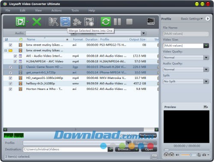This screenshot has height=162, width=214.
Task: Stop the conversion
Action: tap(129, 22)
